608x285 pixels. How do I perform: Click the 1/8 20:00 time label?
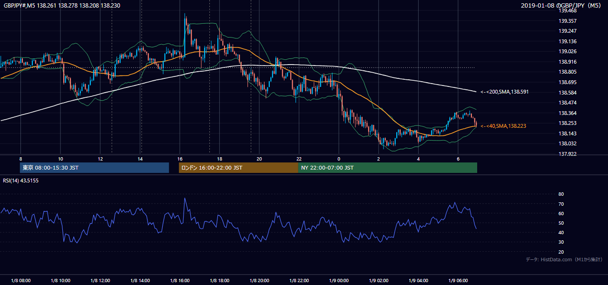(259, 281)
